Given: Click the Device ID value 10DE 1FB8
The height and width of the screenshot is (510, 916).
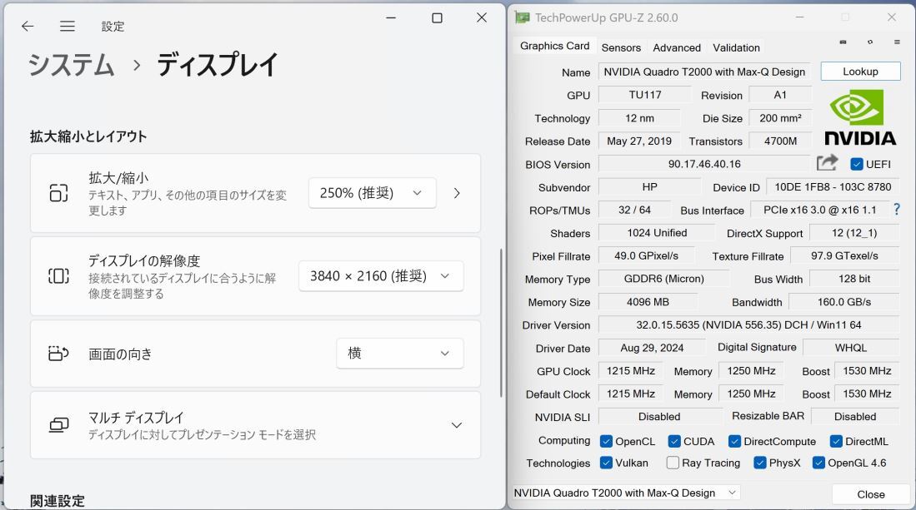Looking at the screenshot, I should click(x=833, y=186).
